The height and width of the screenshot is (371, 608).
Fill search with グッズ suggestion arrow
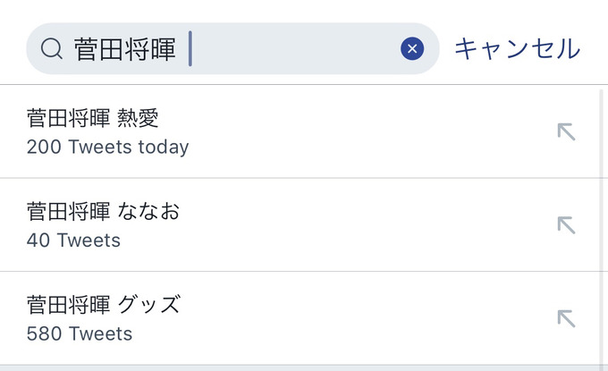tap(566, 318)
